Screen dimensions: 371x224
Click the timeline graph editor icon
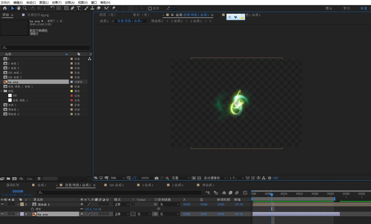(245, 193)
